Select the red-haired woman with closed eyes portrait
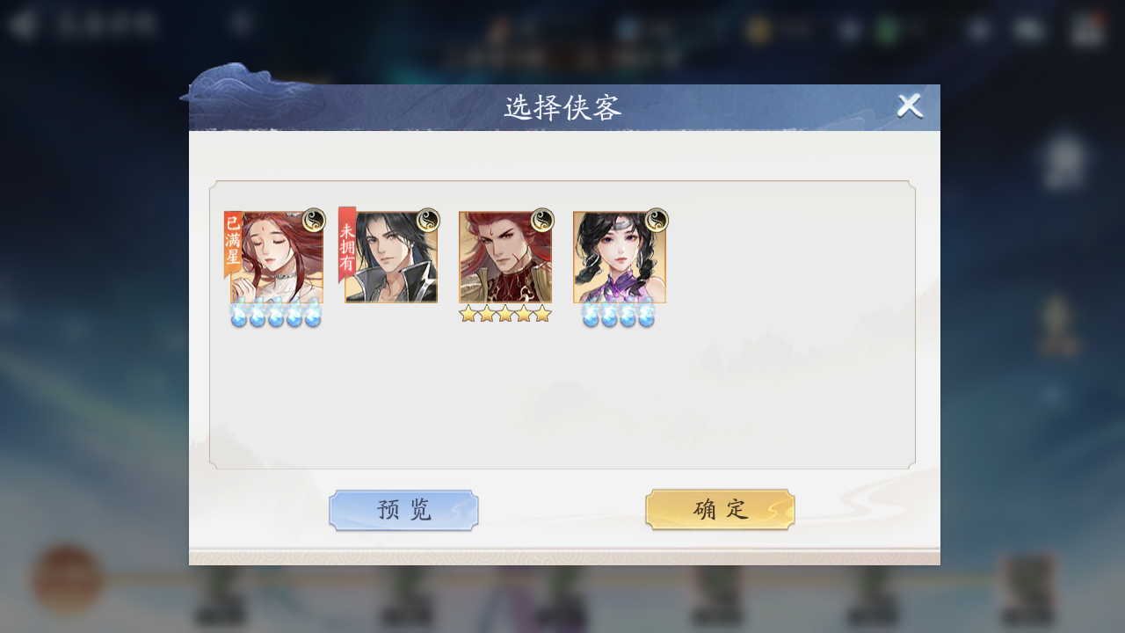Image resolution: width=1125 pixels, height=633 pixels. 277,258
